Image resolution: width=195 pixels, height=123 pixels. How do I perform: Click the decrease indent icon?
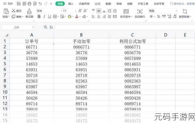[110, 11]
